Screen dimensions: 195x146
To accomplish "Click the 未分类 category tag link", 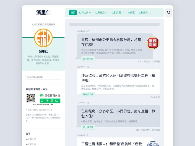I will tap(157, 97).
